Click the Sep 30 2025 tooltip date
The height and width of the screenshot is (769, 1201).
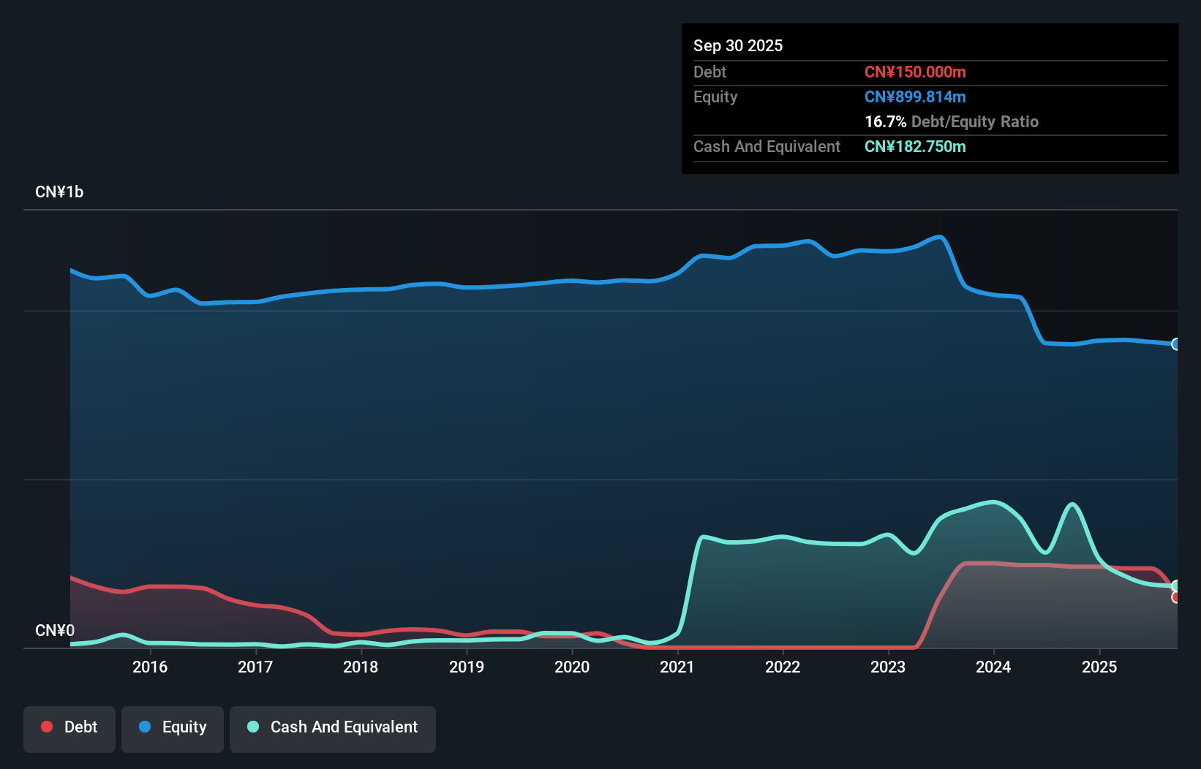pos(738,45)
